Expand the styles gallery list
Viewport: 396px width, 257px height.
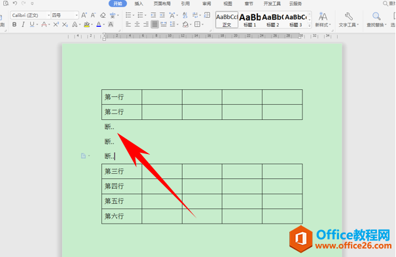coord(310,26)
